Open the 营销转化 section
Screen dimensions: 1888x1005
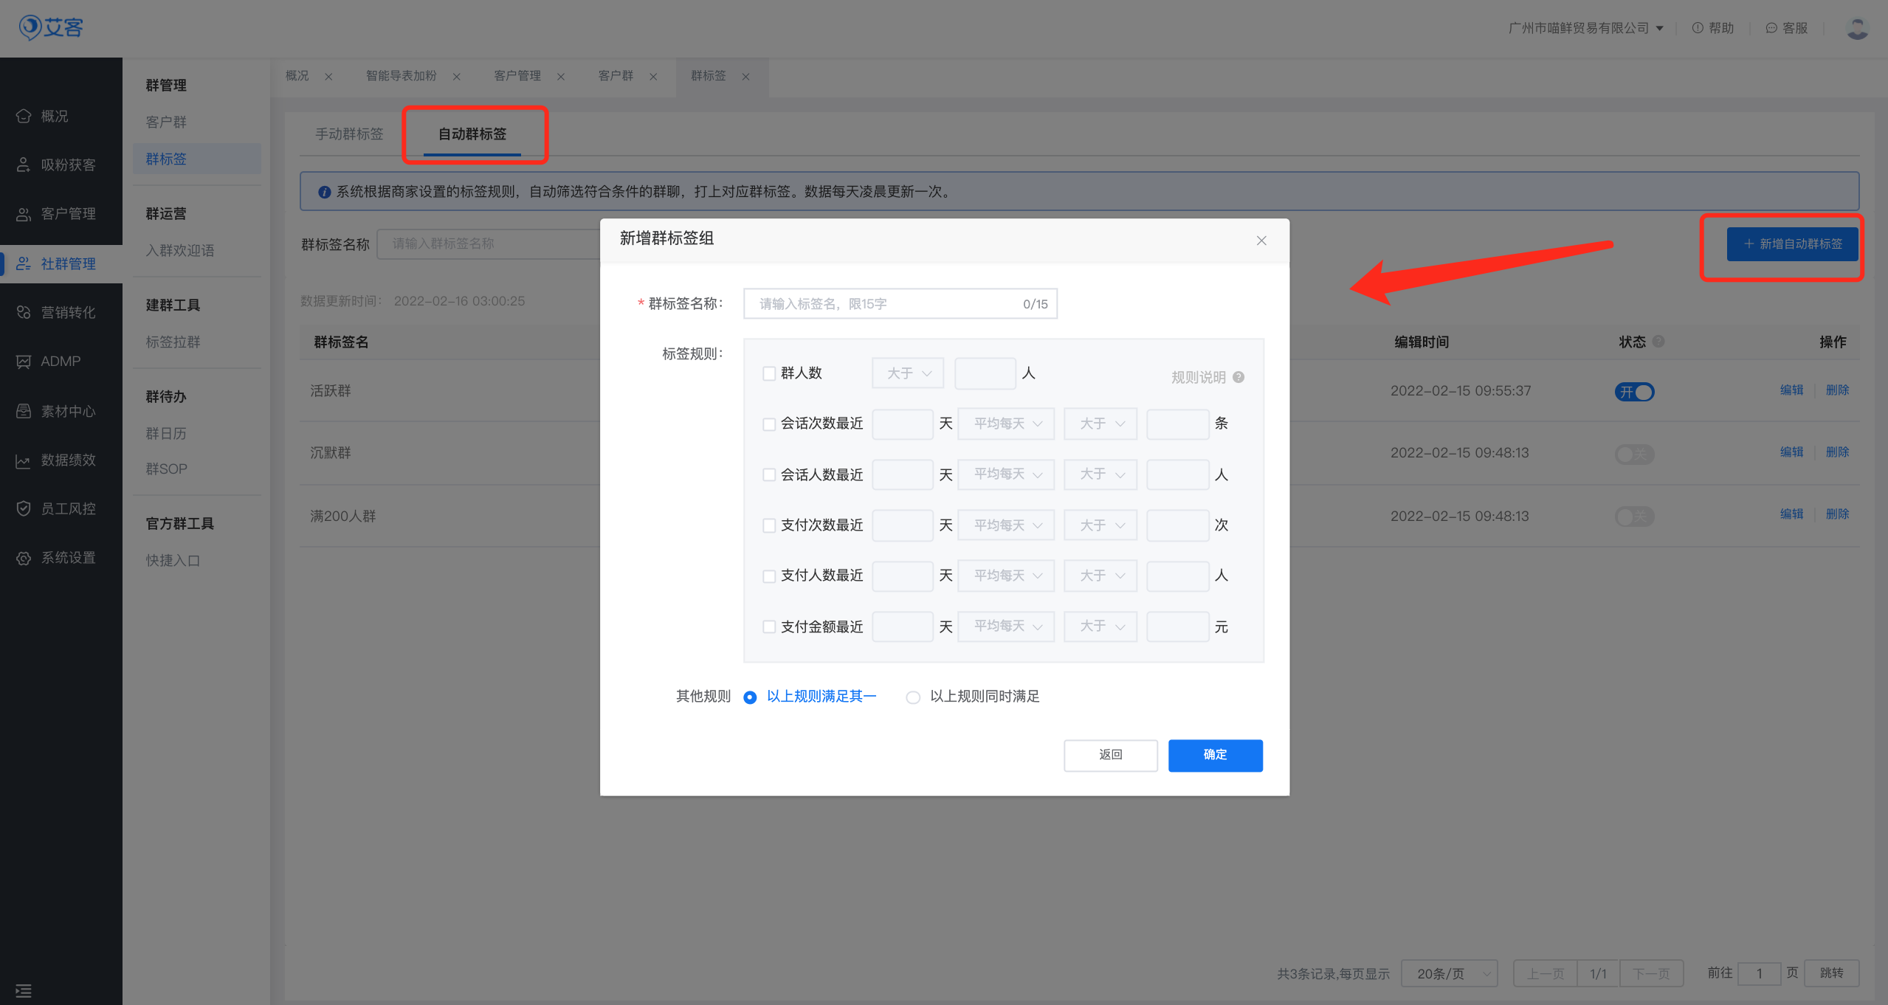pos(68,311)
